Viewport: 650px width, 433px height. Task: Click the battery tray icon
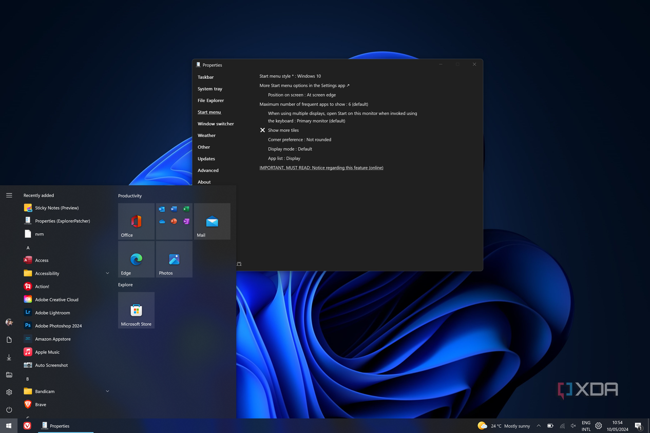[550, 426]
